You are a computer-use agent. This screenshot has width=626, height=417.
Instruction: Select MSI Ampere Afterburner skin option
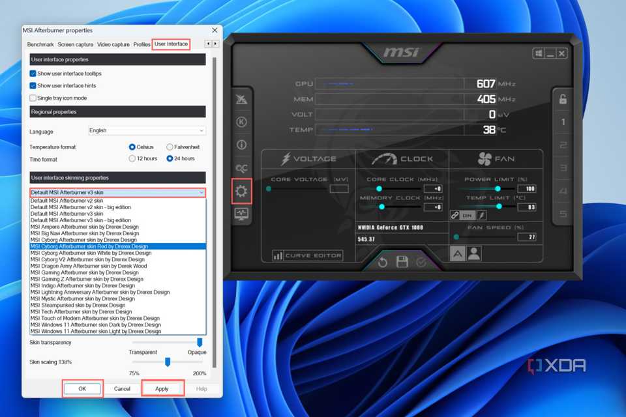118,227
